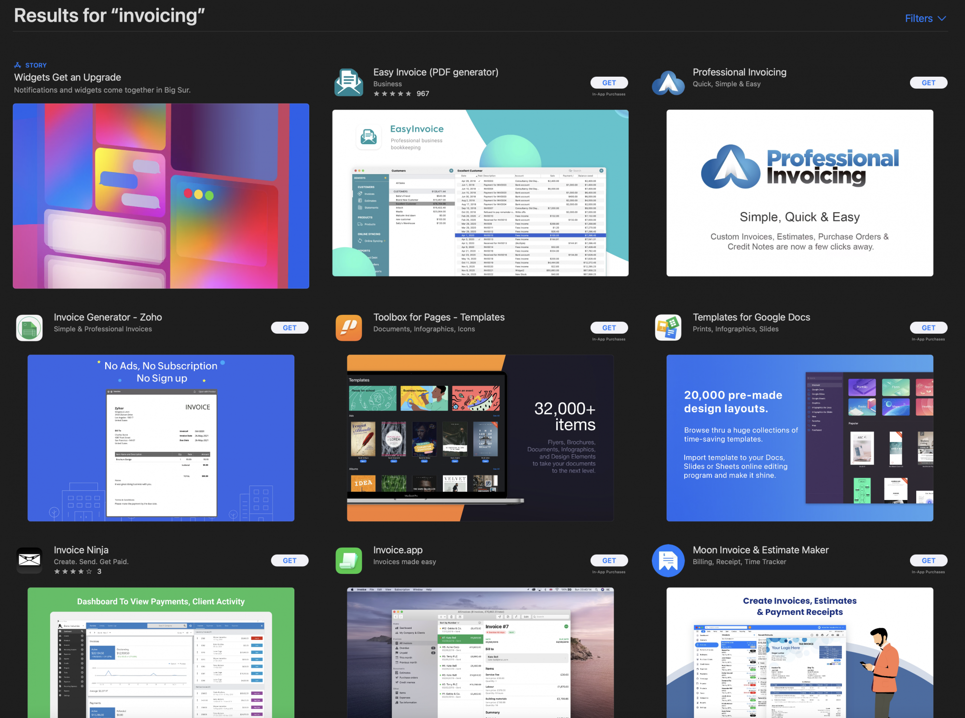Click Toolbox for Pages app icon
This screenshot has height=718, width=965.
pos(349,328)
